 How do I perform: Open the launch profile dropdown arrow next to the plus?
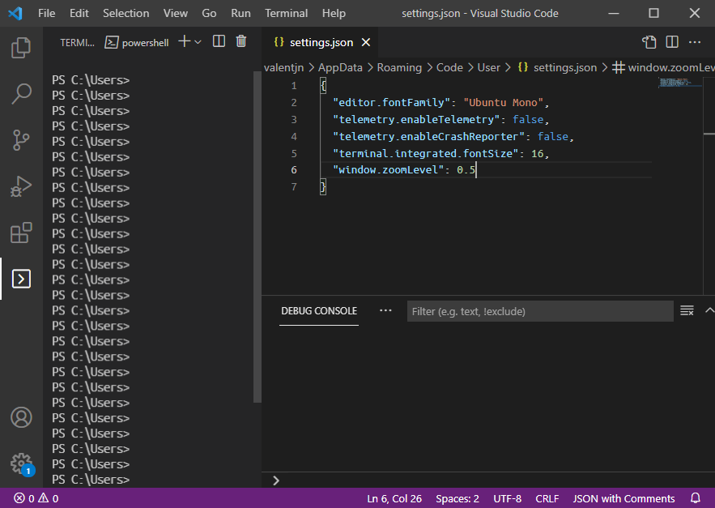(198, 42)
